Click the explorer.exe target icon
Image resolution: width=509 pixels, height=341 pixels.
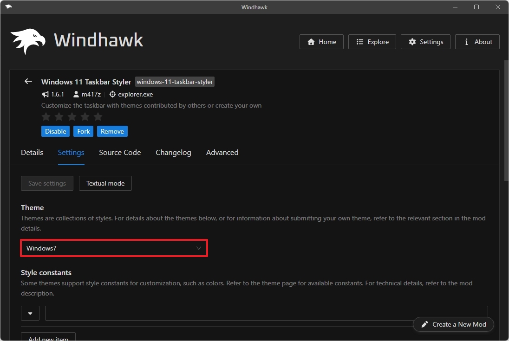coord(112,94)
